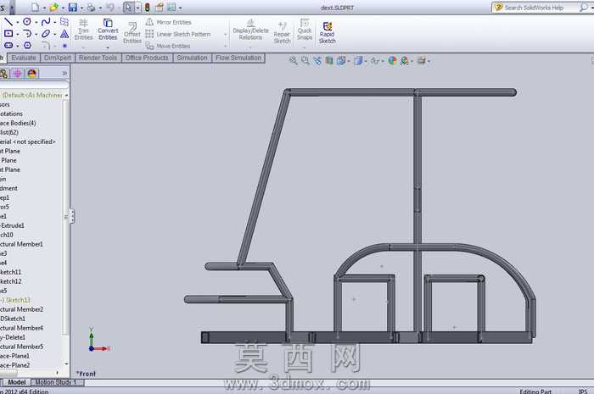The width and height of the screenshot is (594, 394).
Task: Expand the panel tabs chevron
Action: click(x=64, y=73)
